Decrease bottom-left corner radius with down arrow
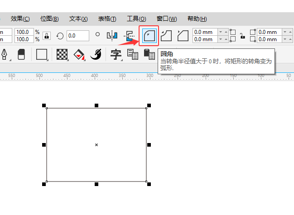This screenshot has height=215, width=294. (x=221, y=39)
